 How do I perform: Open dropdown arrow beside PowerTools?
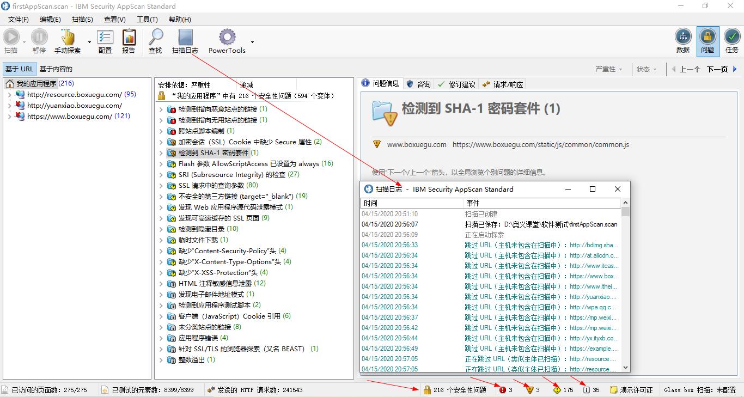point(252,42)
